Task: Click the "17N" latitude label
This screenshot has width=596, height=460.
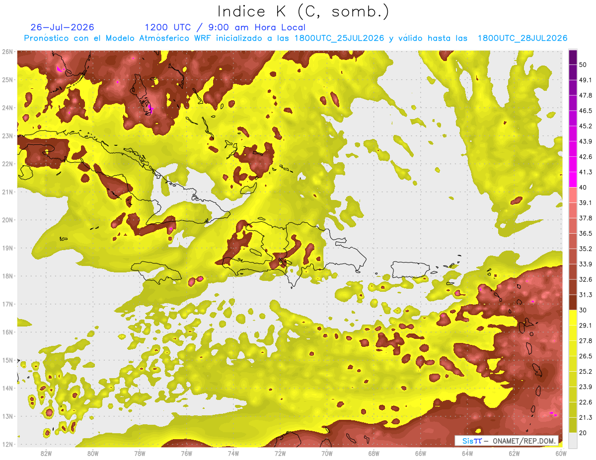Action: tap(7, 304)
